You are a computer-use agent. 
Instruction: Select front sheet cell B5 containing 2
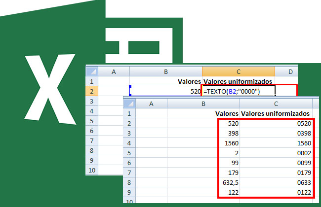point(203,153)
